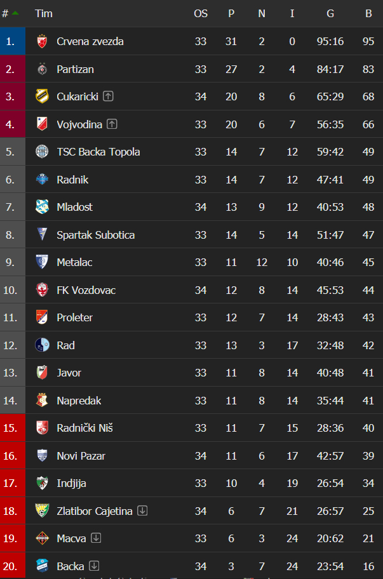
Task: Click promotion arrow icon beside Vojvodina
Action: (112, 124)
